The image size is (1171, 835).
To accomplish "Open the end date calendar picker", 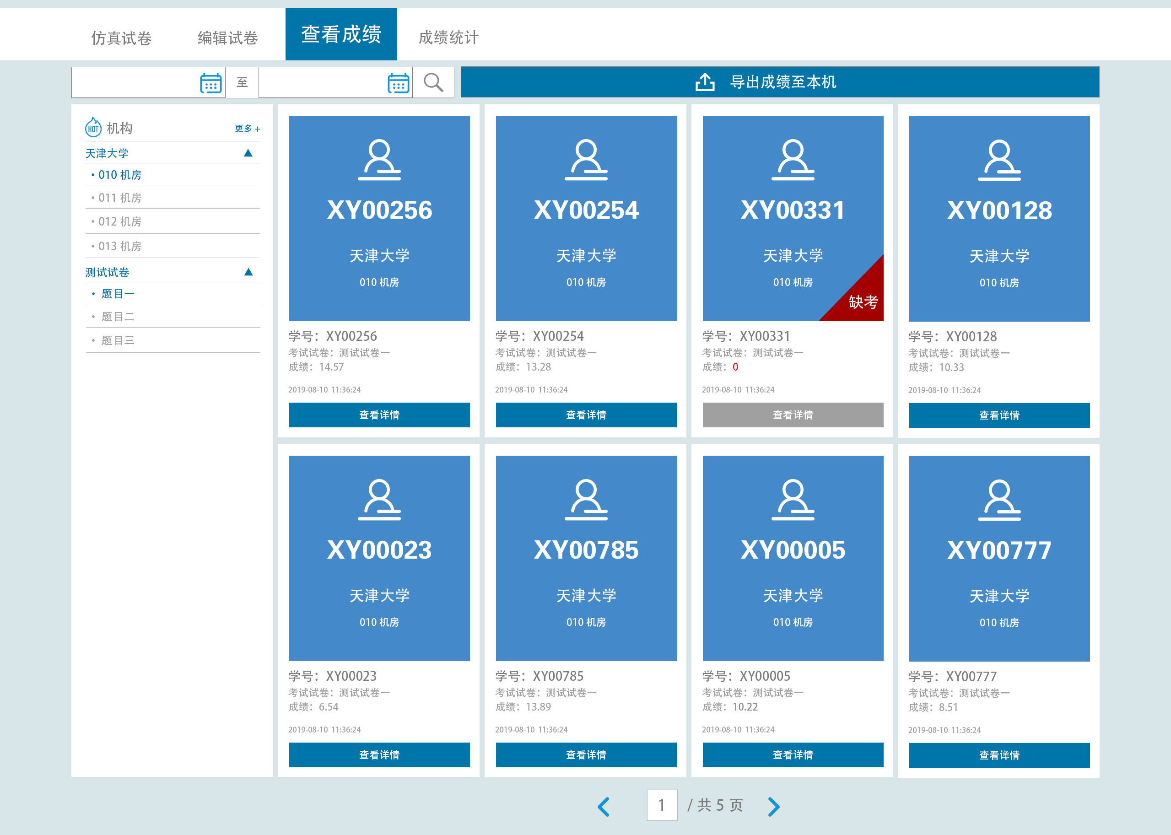I will pos(398,83).
